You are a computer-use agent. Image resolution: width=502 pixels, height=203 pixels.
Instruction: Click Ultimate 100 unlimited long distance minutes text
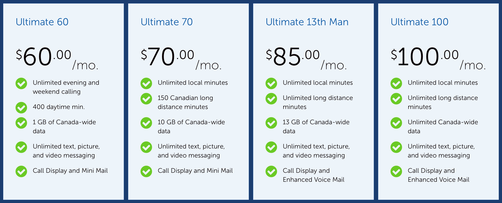tap(443, 102)
